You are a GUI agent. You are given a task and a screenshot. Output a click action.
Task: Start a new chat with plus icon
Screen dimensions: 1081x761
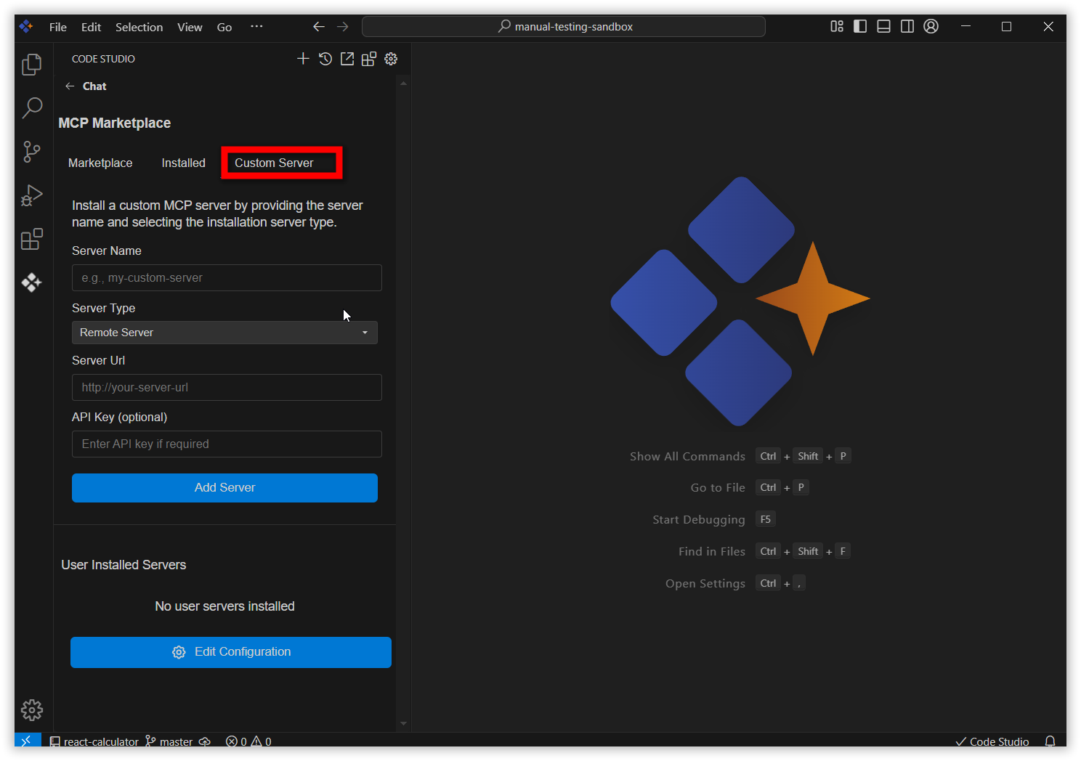pos(304,59)
